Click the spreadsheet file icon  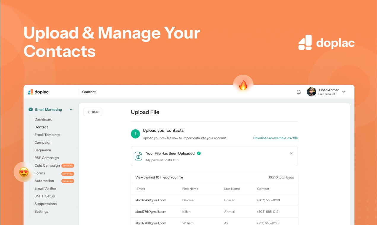click(x=139, y=156)
